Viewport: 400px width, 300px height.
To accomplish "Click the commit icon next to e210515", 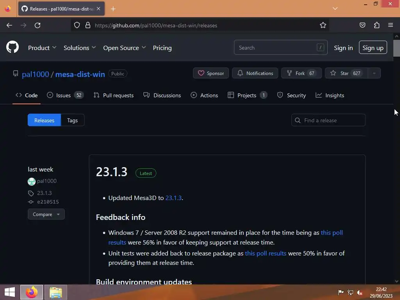I will click(x=31, y=202).
